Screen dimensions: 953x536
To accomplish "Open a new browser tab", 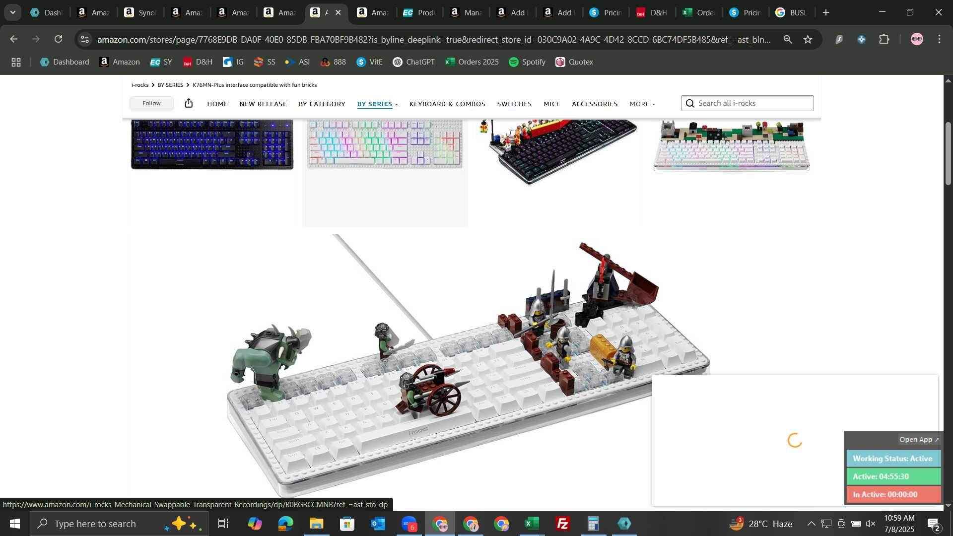I will click(x=826, y=12).
